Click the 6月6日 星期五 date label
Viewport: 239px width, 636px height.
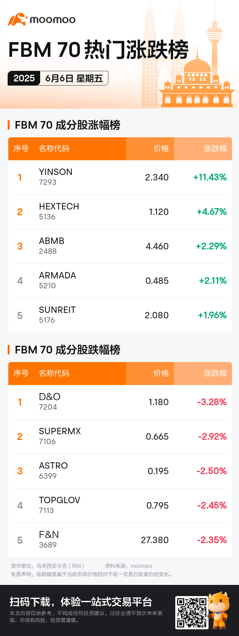pyautogui.click(x=74, y=78)
